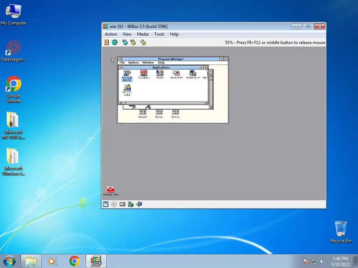Select MS-DOS Editor icon
Screen dimensions: 358x268
[x=127, y=90]
